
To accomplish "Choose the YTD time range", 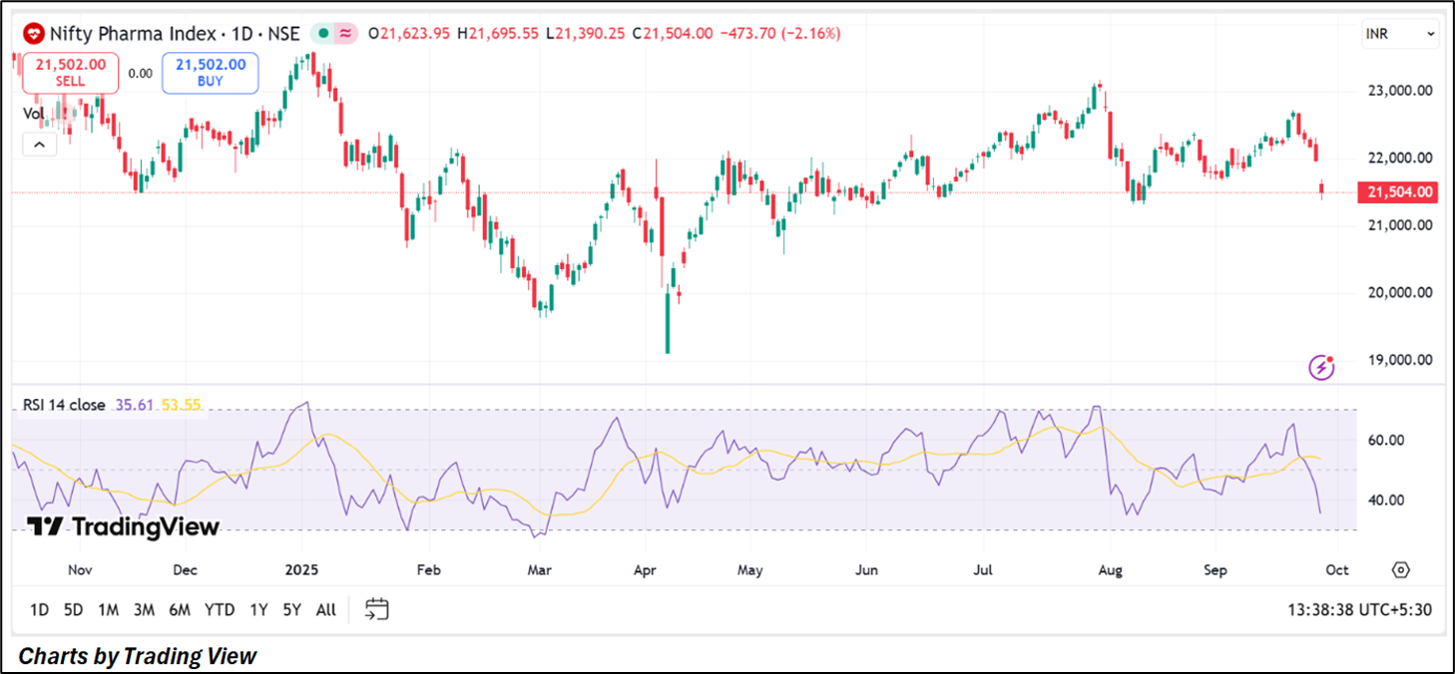I will (219, 610).
